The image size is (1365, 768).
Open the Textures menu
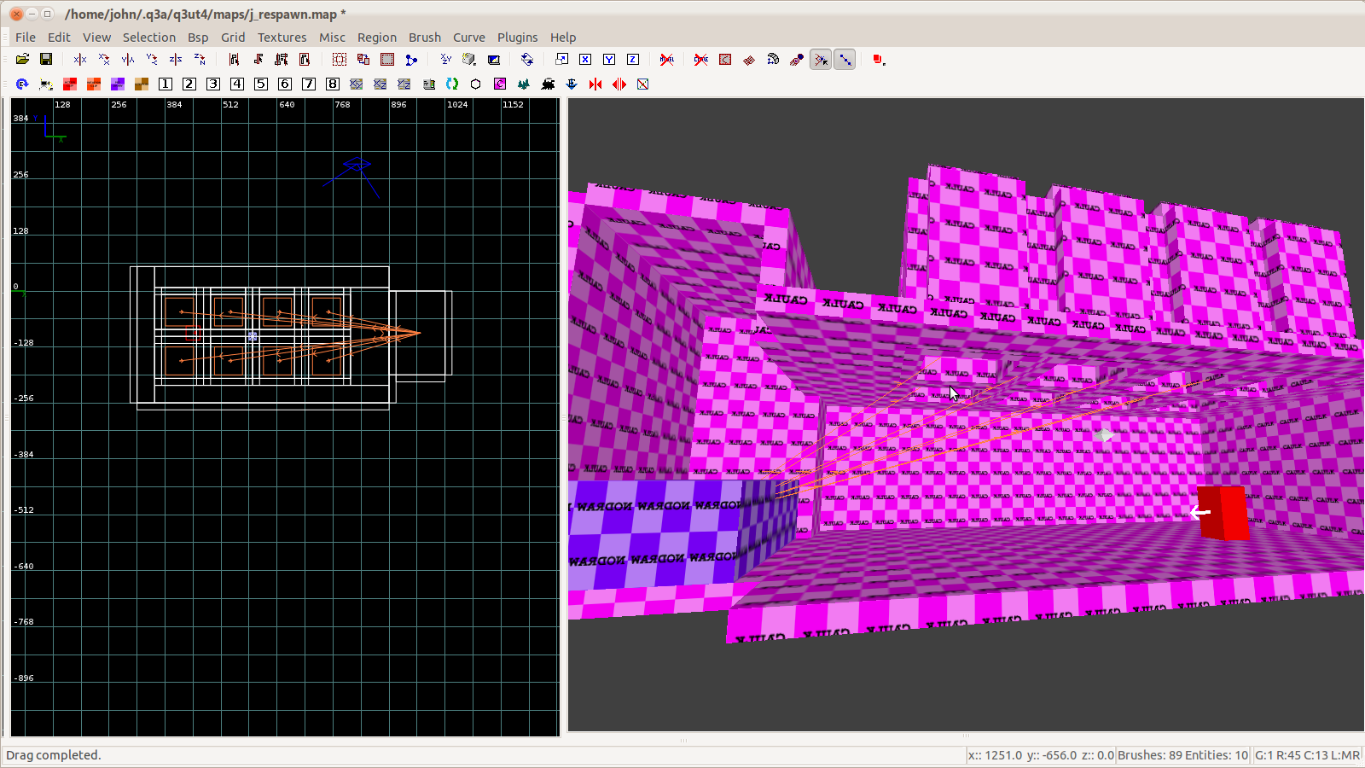click(282, 38)
